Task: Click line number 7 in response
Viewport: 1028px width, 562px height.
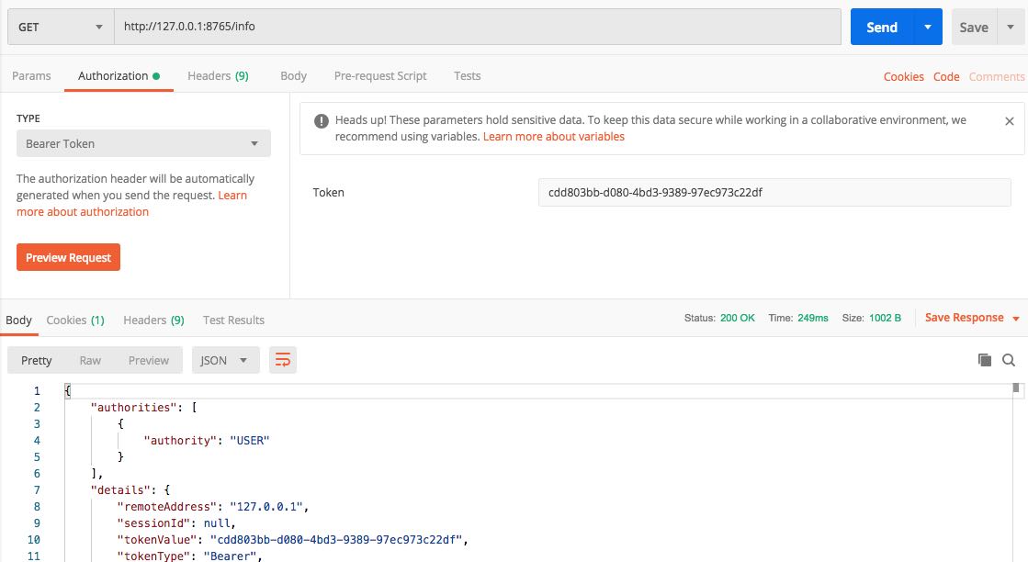Action: [37, 490]
